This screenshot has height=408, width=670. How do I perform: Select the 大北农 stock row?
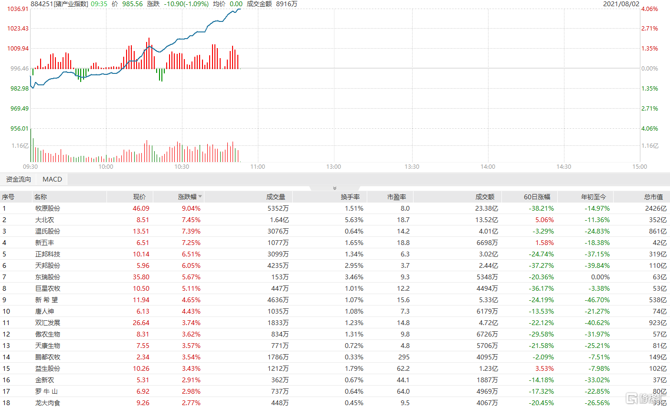coord(335,220)
